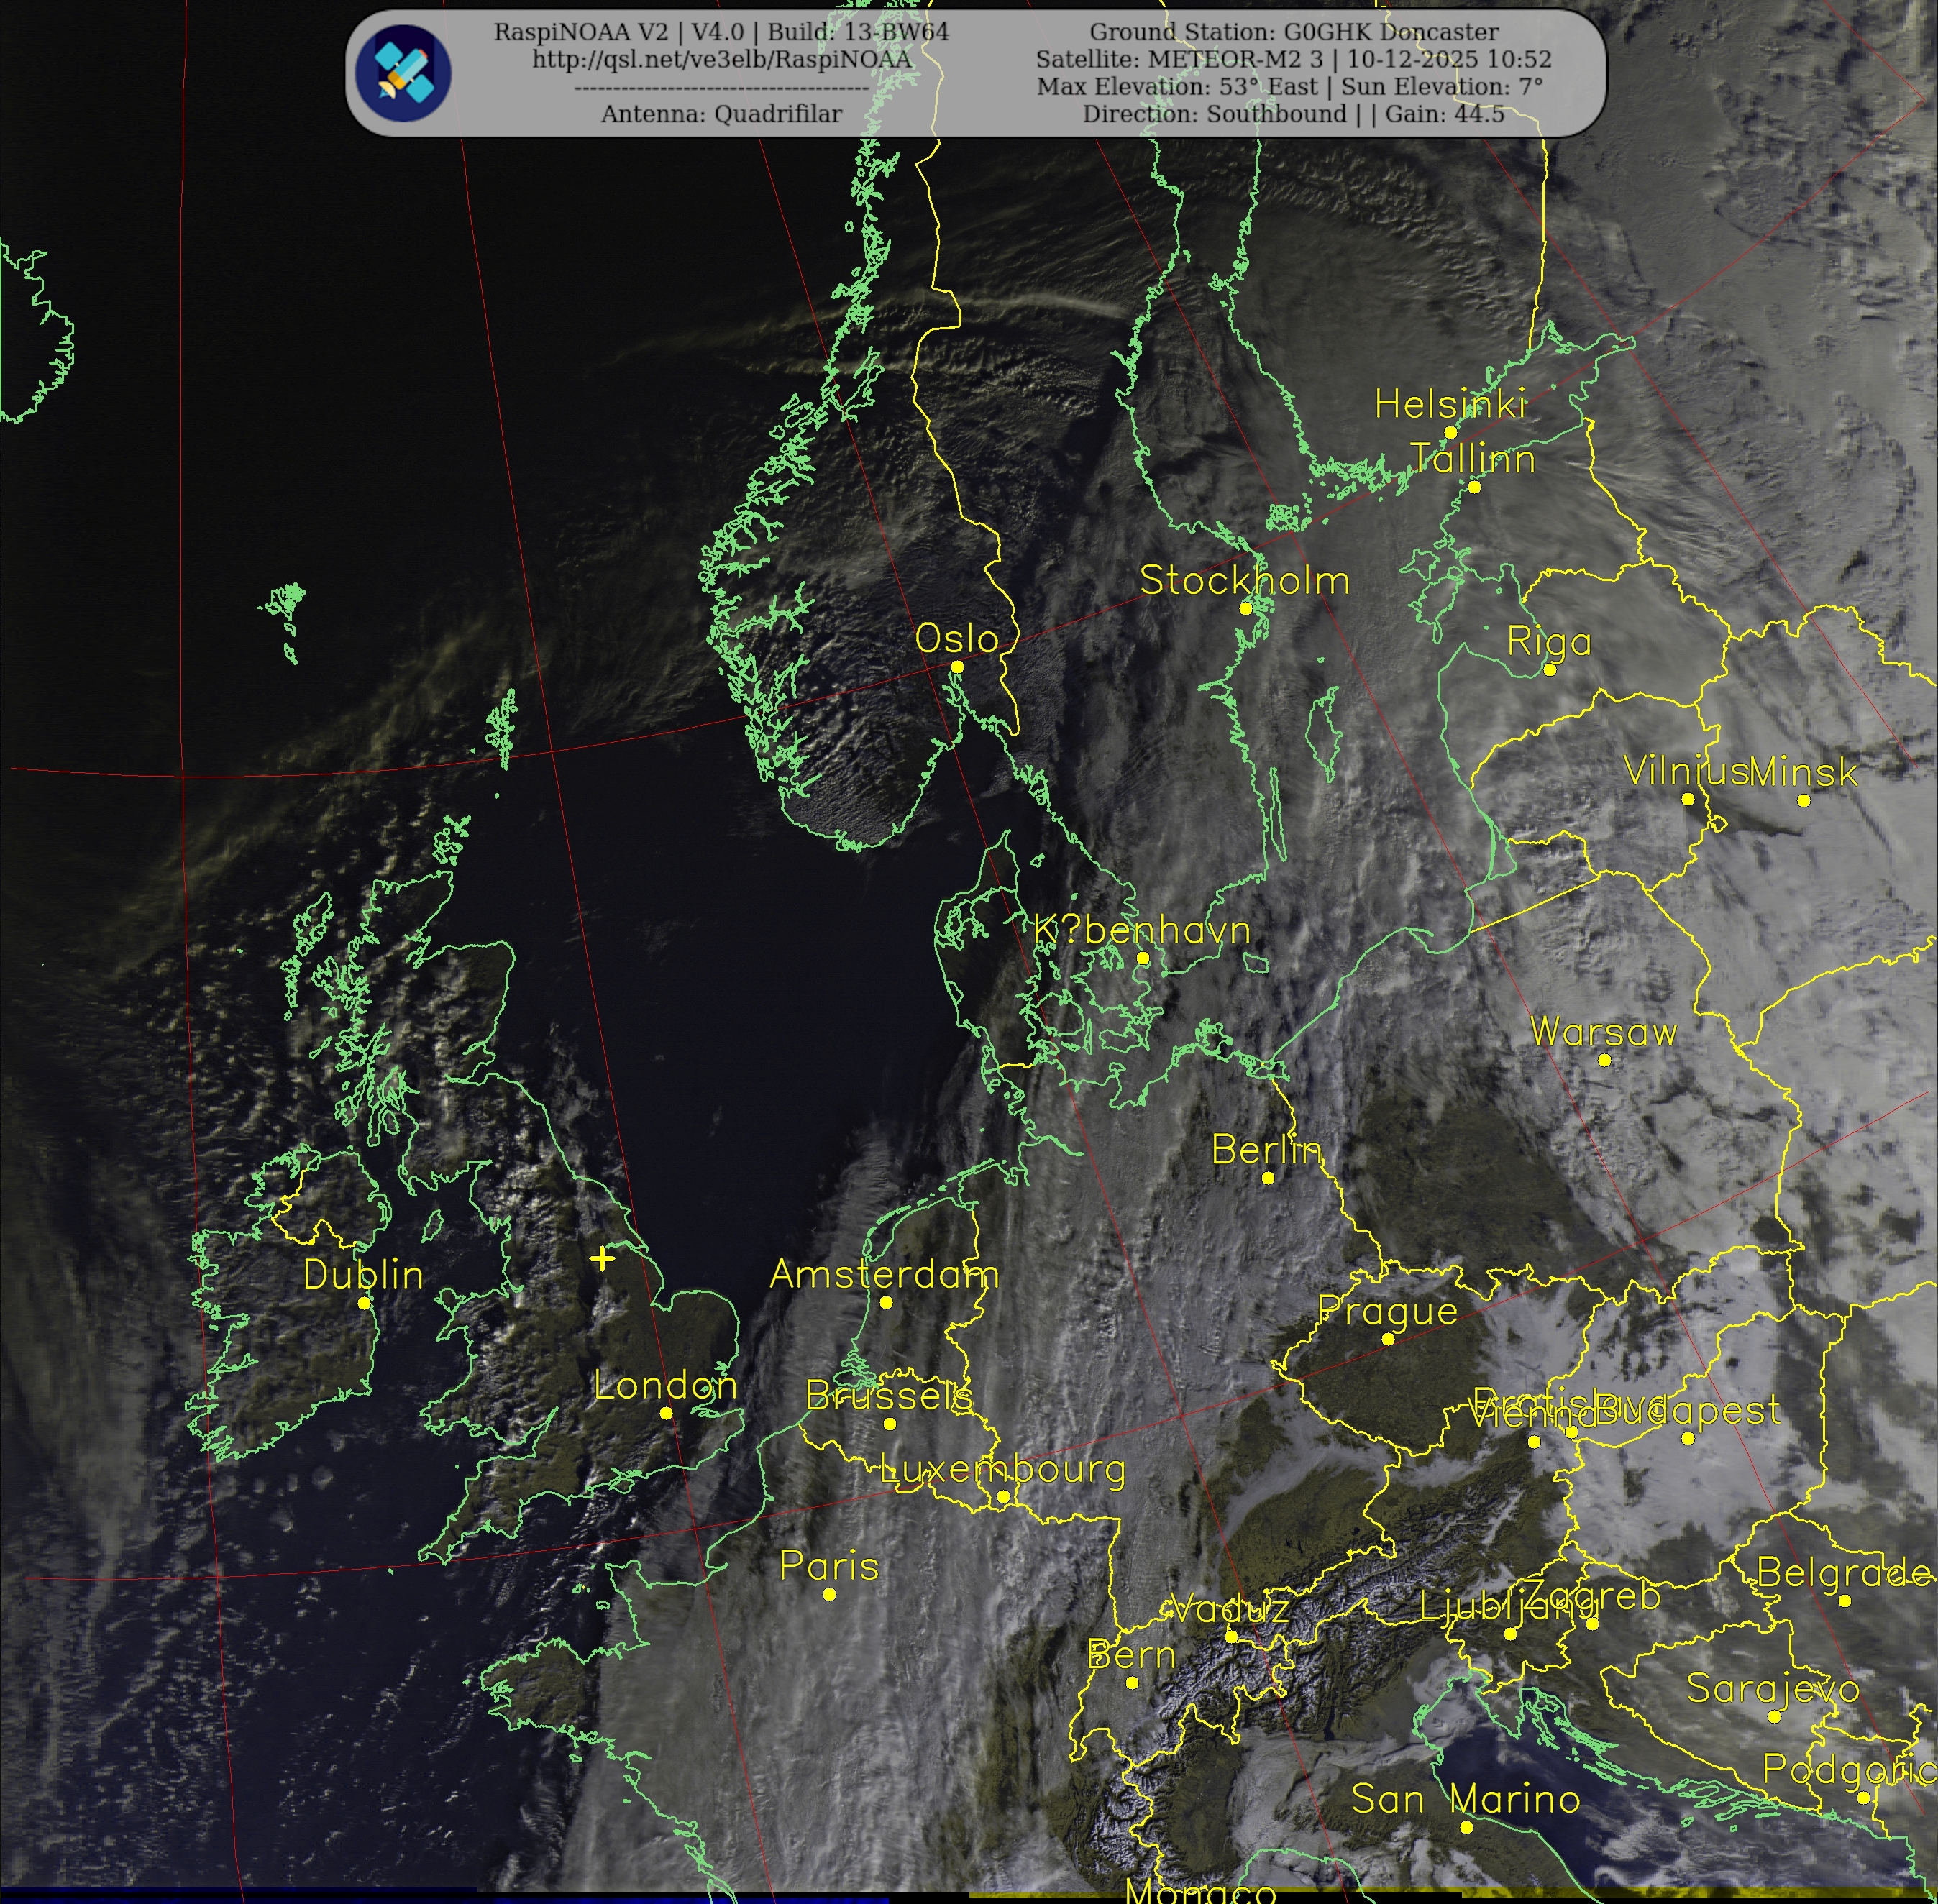Click the Ground Station G0GHK Doncaster text
1938x1904 pixels.
(1294, 32)
